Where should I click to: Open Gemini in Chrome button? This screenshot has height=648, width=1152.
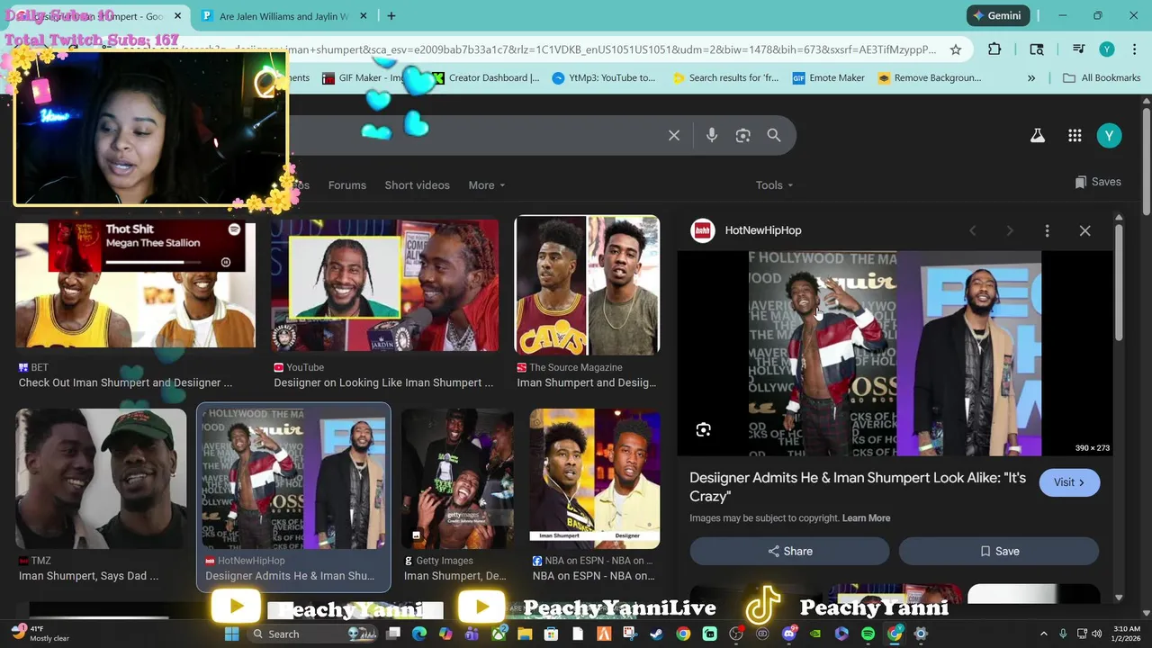[997, 15]
